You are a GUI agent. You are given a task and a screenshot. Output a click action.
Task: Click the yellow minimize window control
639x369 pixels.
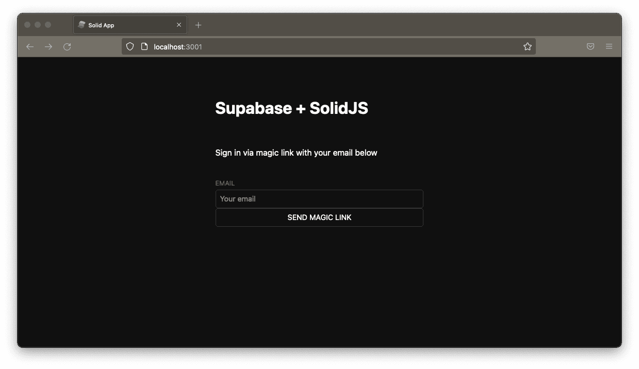tap(37, 24)
